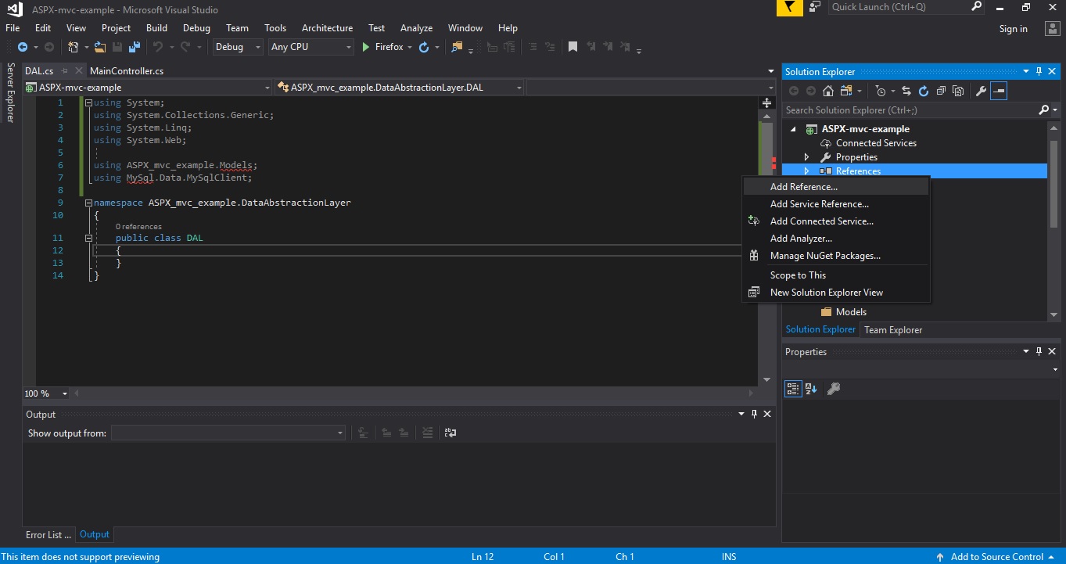The image size is (1066, 564).
Task: Open Properties wrench icon in Solution Explorer toolbar
Action: [981, 92]
